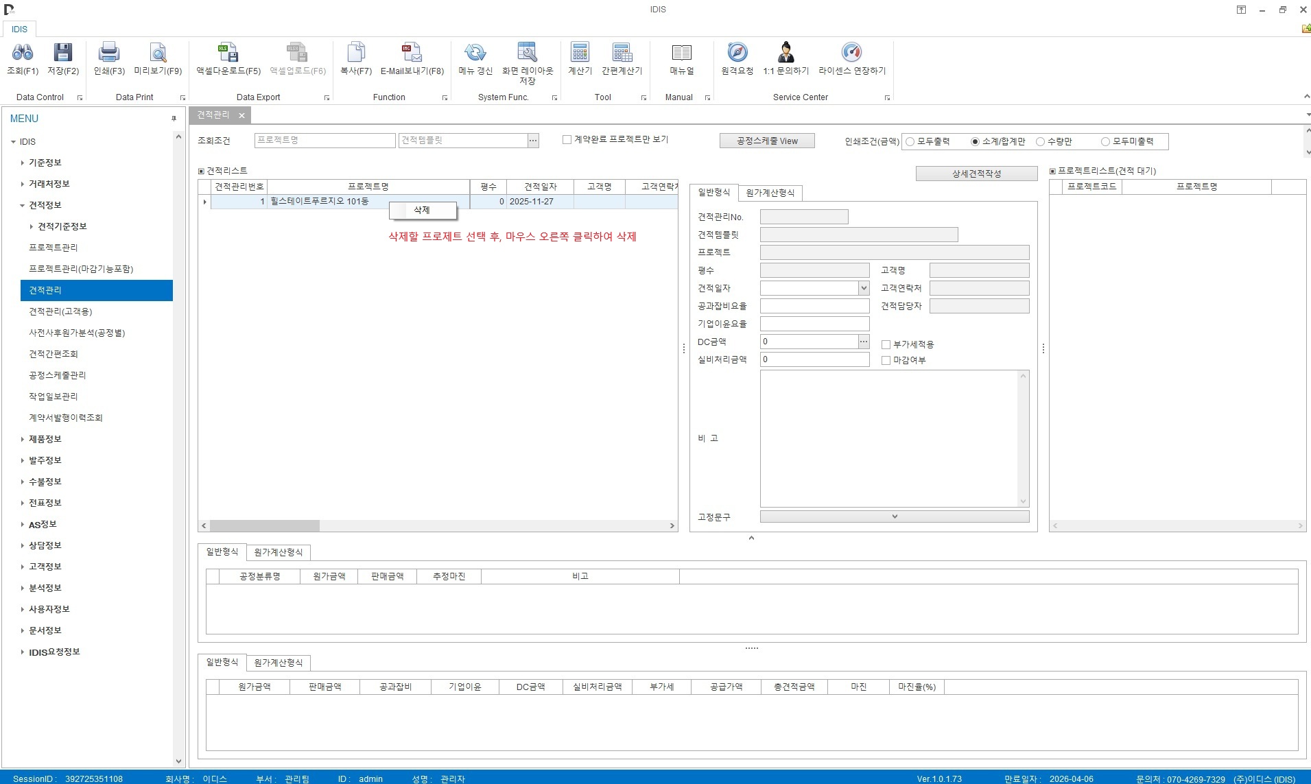This screenshot has width=1311, height=784.
Task: Click the 조회(F1) binoculars icon
Action: pyautogui.click(x=22, y=53)
